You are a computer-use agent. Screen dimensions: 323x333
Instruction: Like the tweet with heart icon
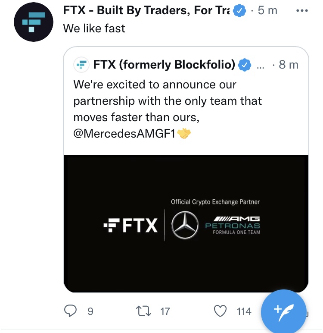(221, 311)
